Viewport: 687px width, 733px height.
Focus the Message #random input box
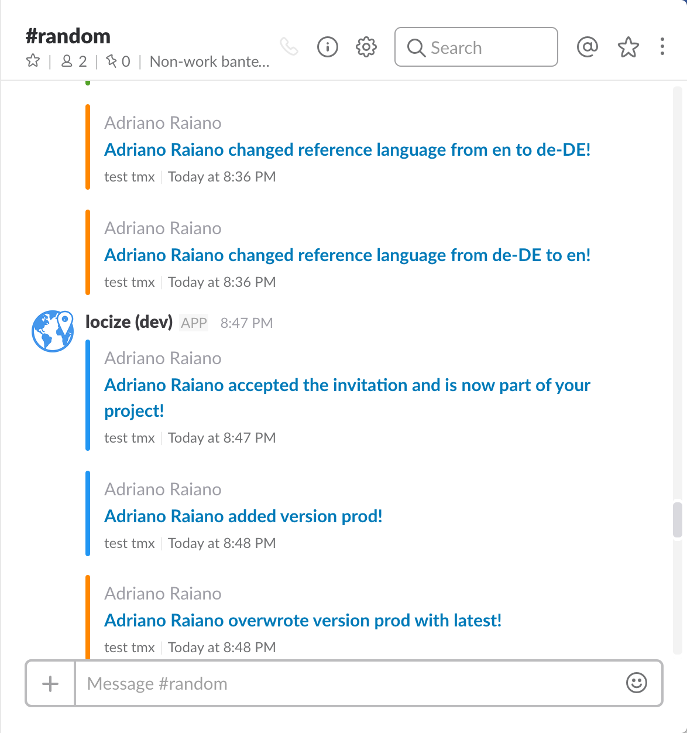pos(351,683)
